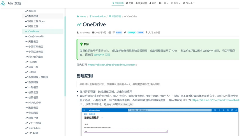
Task: Click the OneDrive title icon
Action: 79,24
